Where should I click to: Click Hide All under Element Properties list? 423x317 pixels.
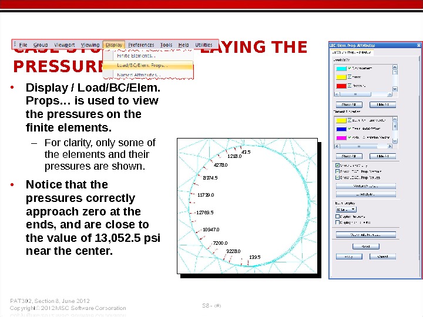[x=382, y=156]
